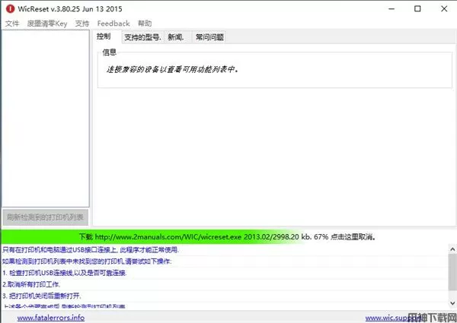This screenshot has width=457, height=323.
Task: Click the line '1. 检查打印机USB连接线'
Action: pos(65,273)
